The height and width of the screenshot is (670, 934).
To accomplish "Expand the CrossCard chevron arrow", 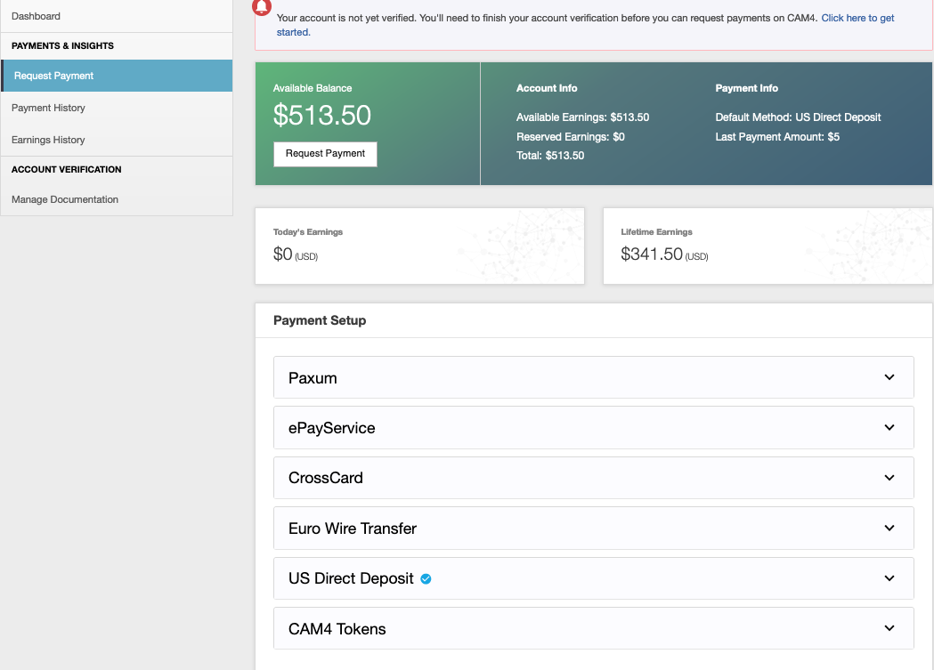I will point(889,478).
